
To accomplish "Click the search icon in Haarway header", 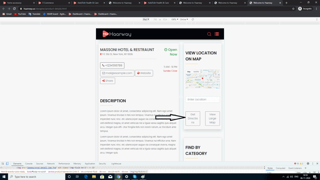I will (x=209, y=34).
